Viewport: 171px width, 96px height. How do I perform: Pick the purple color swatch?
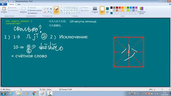point(136,8)
